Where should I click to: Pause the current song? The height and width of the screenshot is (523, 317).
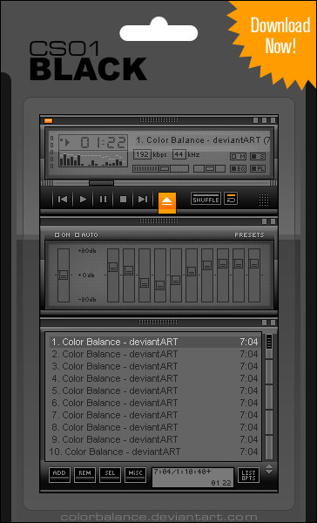pos(103,199)
